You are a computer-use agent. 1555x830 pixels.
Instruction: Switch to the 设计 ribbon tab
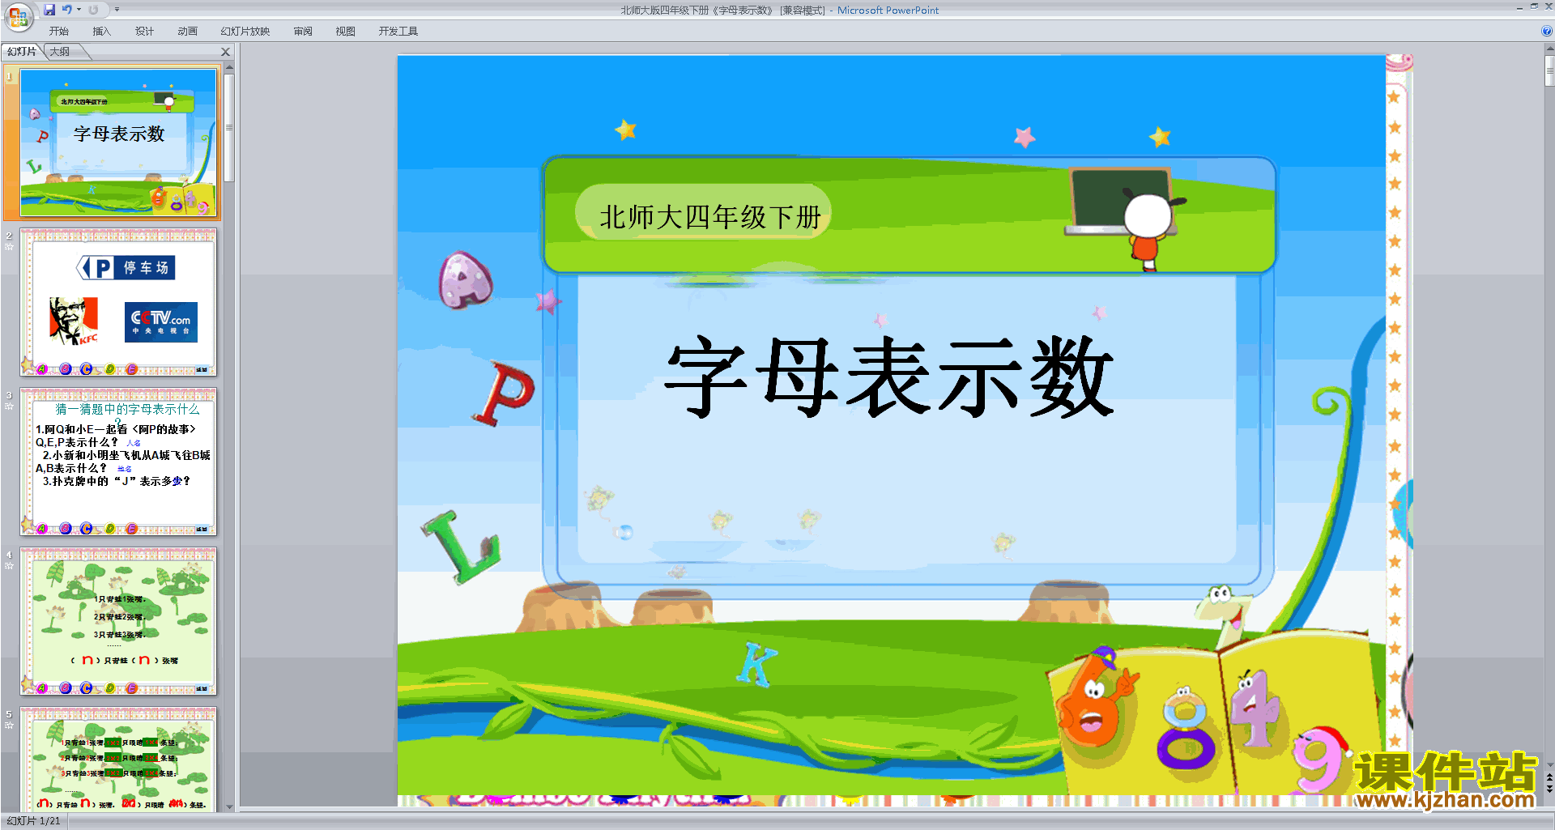144,32
